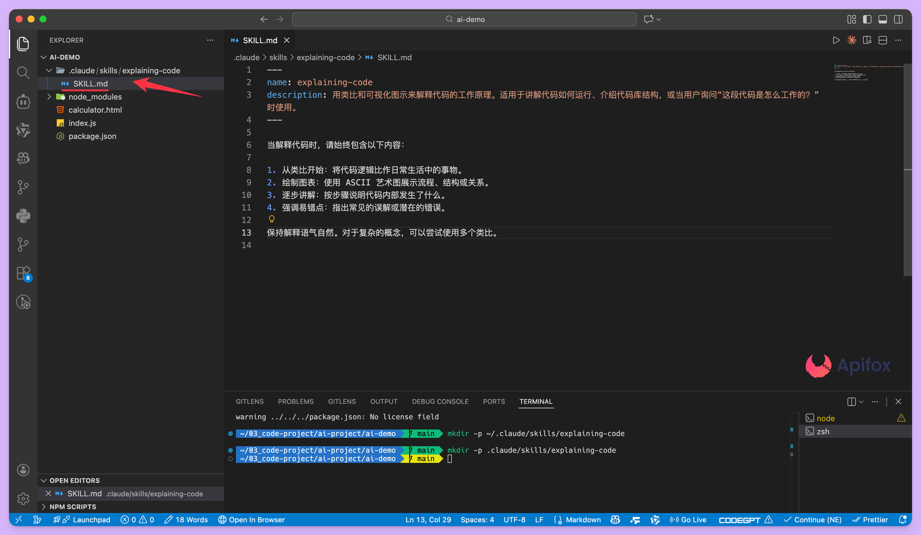
Task: Open the Search view in activity bar
Action: point(23,72)
